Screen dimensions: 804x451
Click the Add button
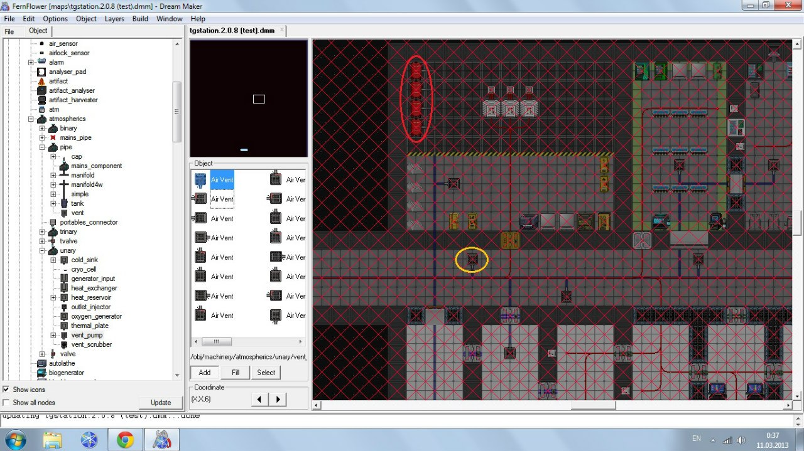click(204, 373)
